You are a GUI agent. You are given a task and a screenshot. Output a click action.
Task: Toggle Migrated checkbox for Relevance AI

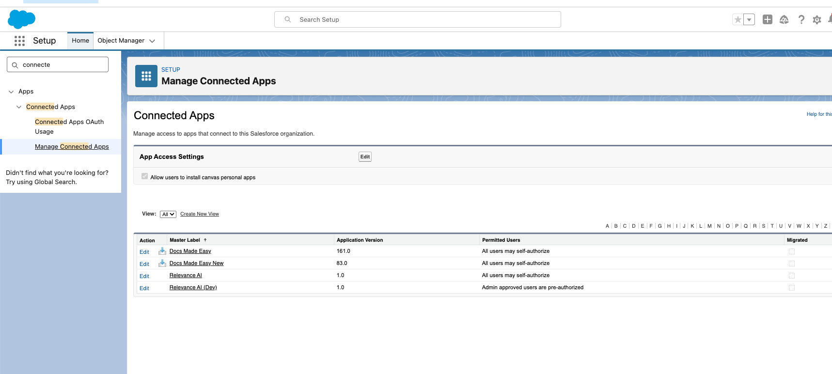pyautogui.click(x=792, y=276)
